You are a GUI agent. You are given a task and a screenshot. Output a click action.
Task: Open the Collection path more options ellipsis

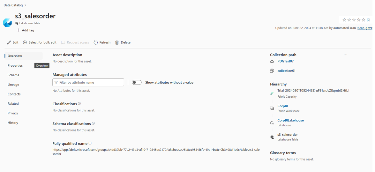(345, 55)
